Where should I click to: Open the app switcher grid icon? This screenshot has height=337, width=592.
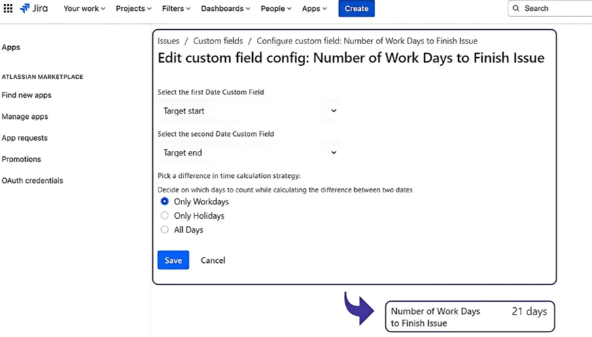8,9
